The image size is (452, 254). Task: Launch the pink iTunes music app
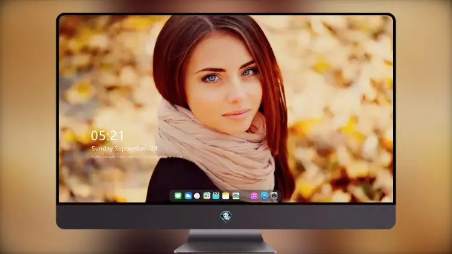[254, 196]
